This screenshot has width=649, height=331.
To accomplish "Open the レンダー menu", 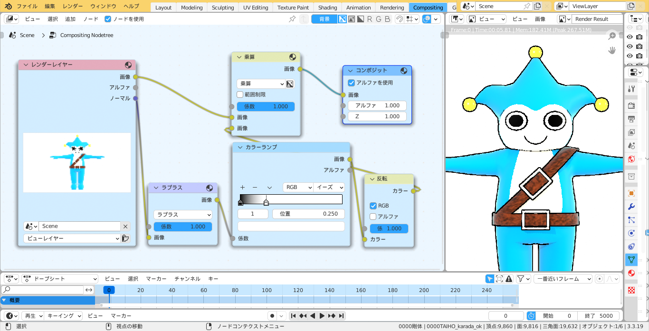I will pyautogui.click(x=73, y=7).
